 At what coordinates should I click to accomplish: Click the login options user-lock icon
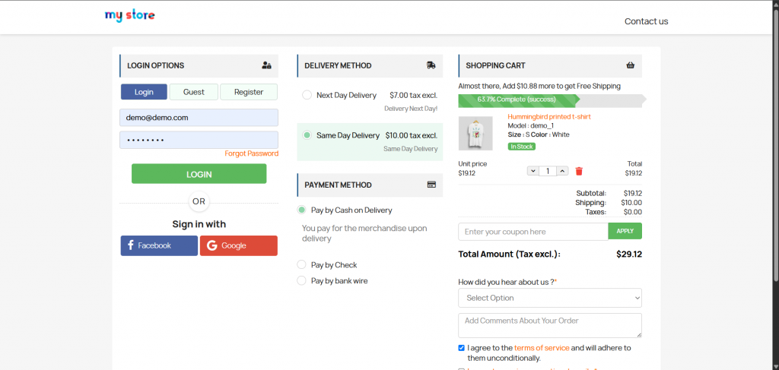(267, 65)
